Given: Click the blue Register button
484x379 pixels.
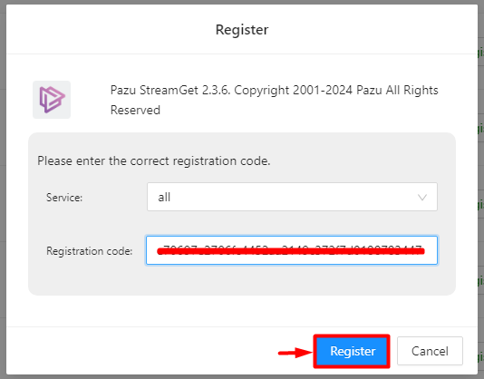Looking at the screenshot, I should [352, 351].
